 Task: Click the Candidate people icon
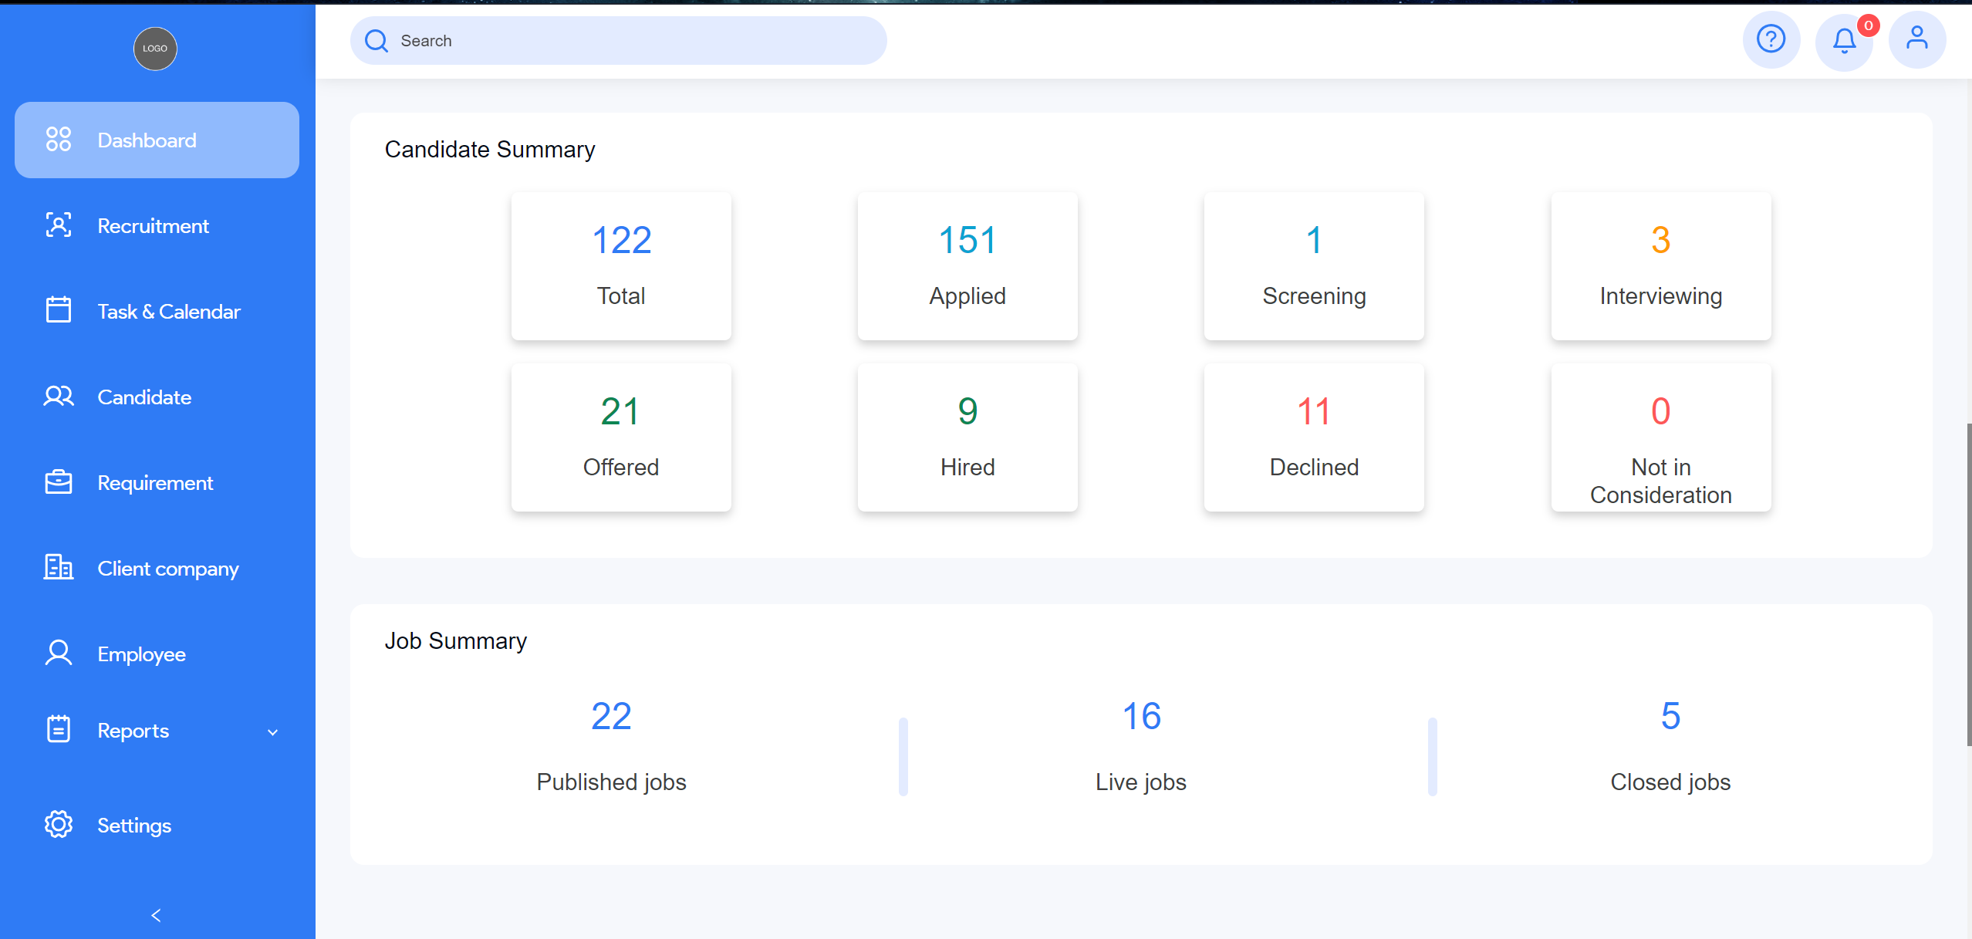pyautogui.click(x=59, y=397)
